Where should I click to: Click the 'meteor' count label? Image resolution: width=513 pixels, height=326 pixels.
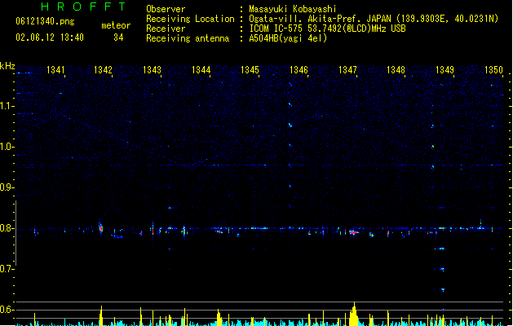click(x=116, y=25)
